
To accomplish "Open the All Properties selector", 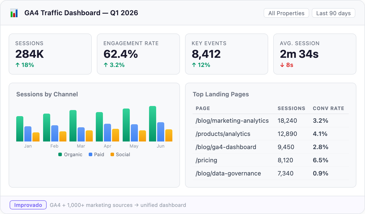I will tap(286, 13).
